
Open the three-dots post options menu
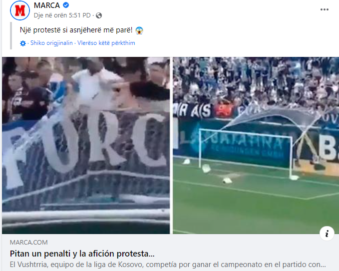pyautogui.click(x=325, y=9)
